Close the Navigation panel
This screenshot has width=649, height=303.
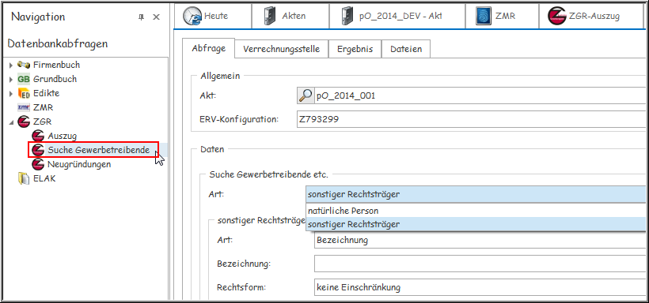156,17
